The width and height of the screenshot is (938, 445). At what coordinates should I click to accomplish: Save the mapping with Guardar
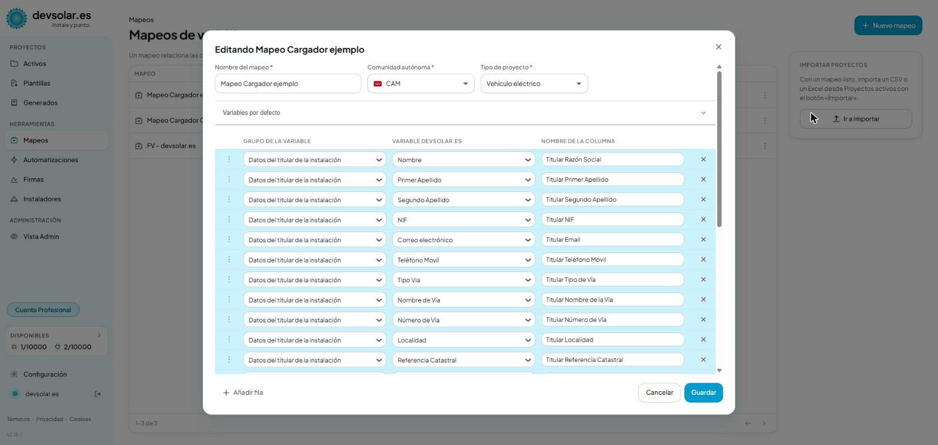703,393
